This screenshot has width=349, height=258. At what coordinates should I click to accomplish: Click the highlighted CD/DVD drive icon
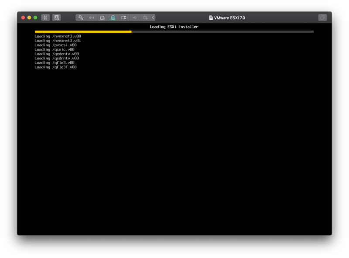click(113, 17)
